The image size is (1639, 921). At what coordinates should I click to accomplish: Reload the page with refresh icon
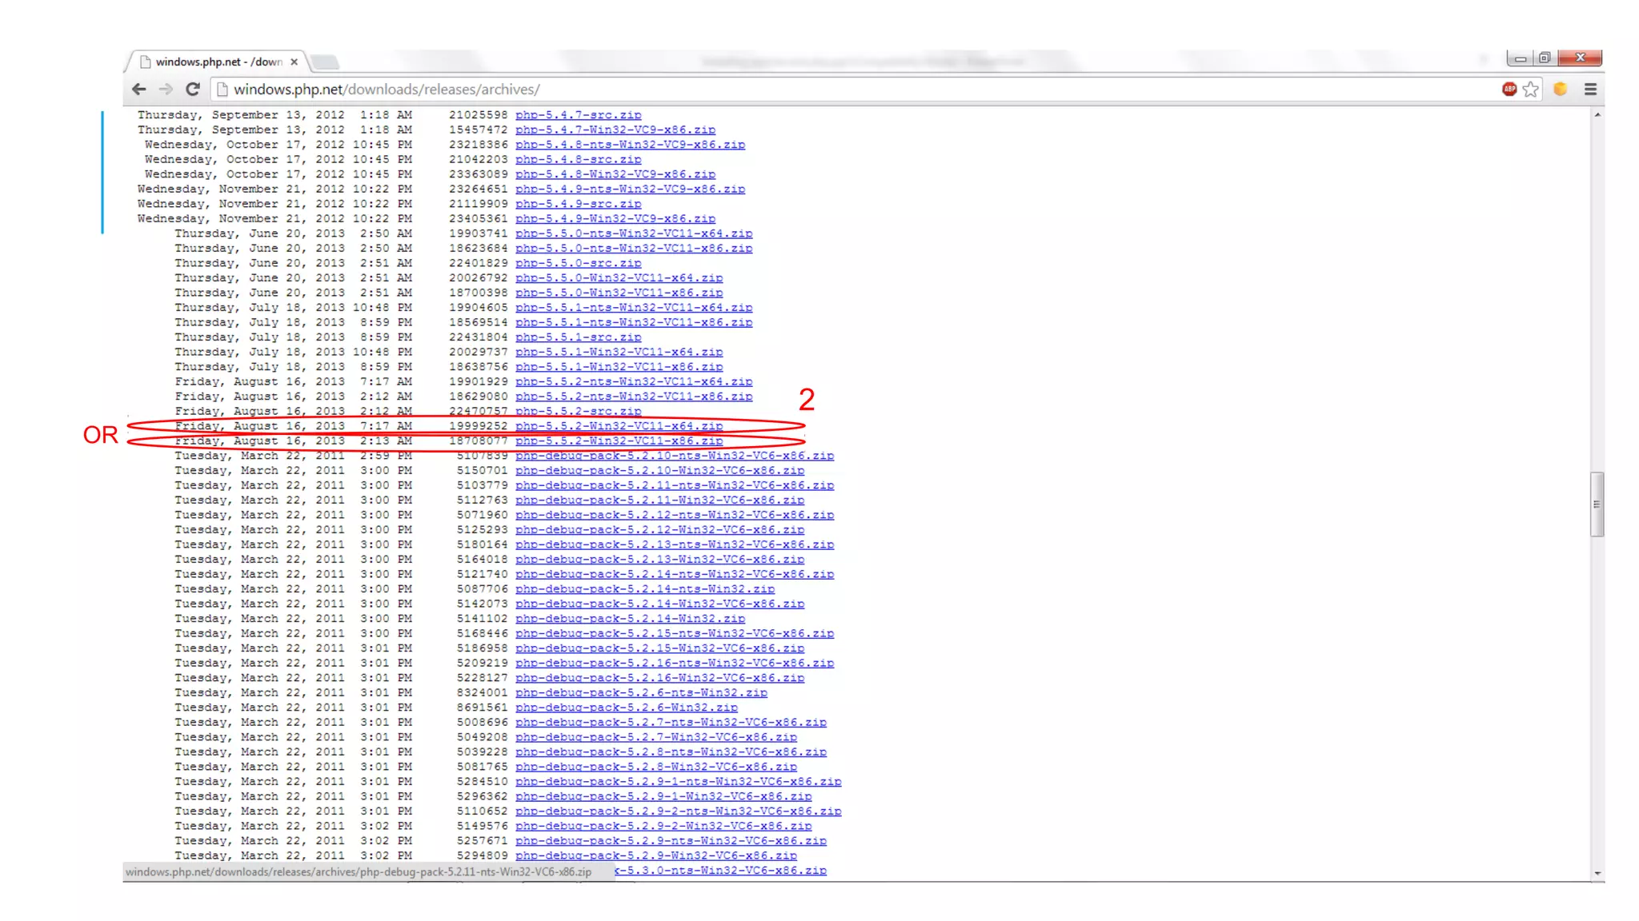193,90
